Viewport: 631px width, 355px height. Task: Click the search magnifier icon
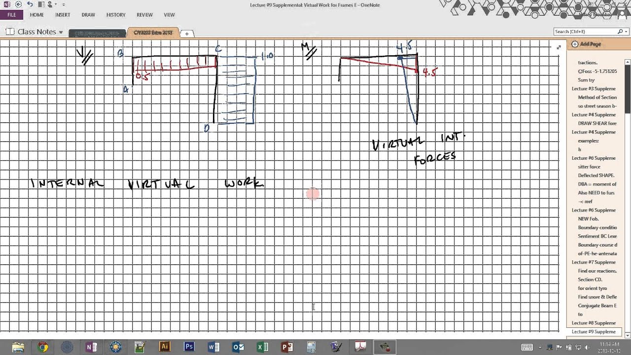(620, 32)
